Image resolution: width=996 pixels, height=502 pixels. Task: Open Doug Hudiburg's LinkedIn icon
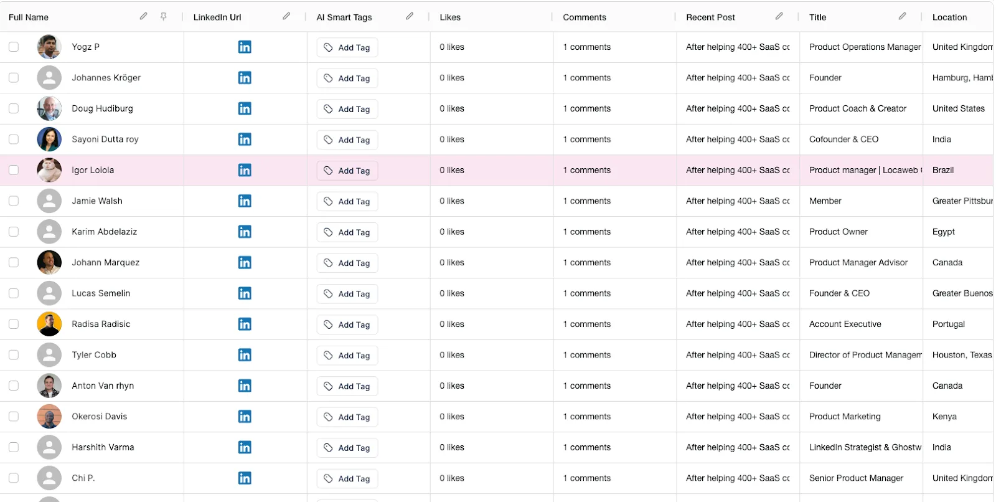click(245, 108)
